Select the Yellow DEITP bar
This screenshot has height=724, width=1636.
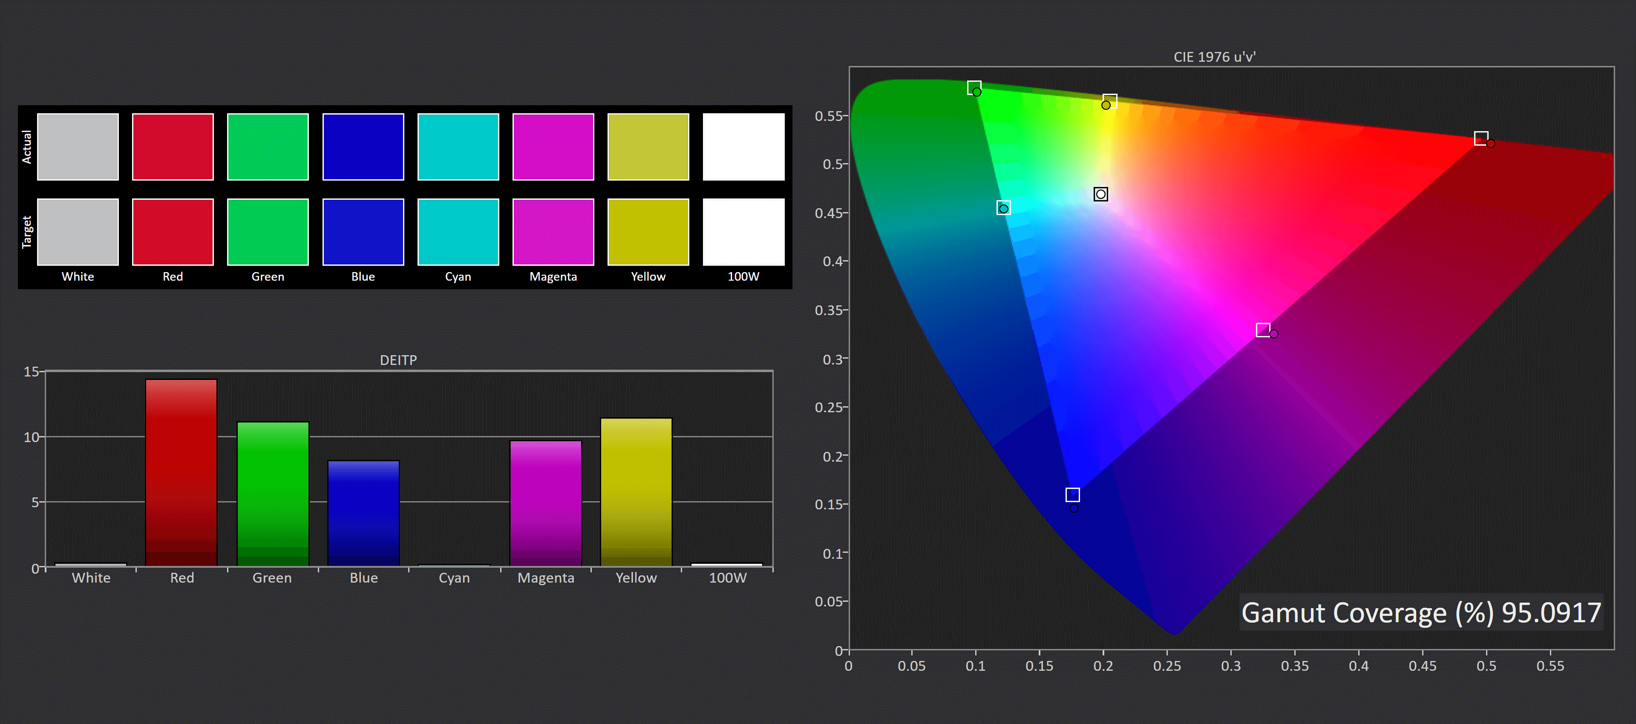636,491
